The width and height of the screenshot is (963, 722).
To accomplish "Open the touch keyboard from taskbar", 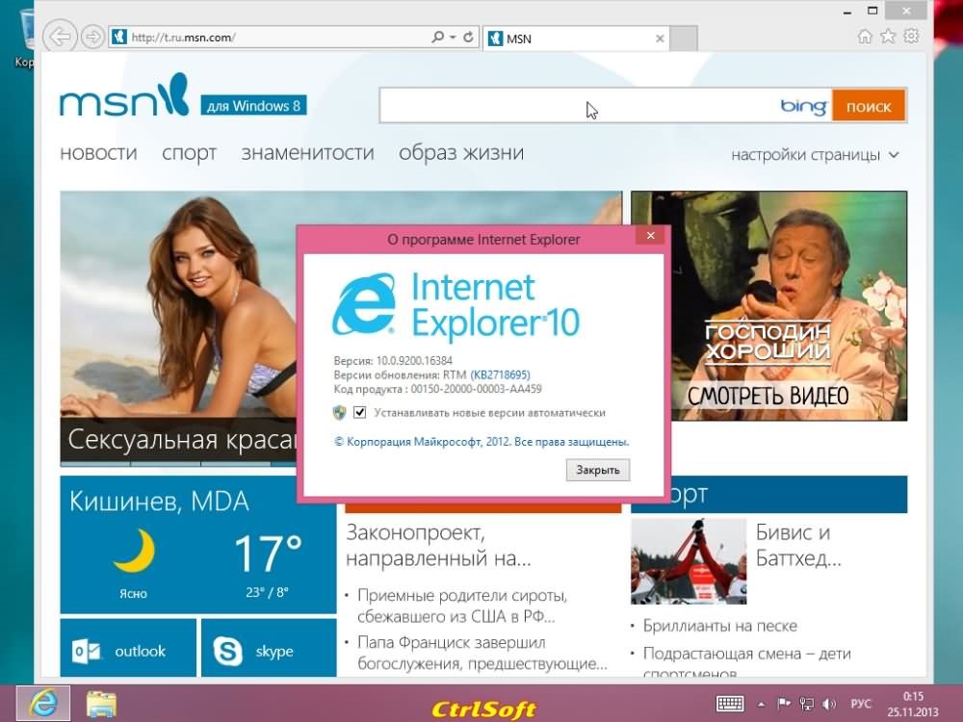I will tap(729, 704).
